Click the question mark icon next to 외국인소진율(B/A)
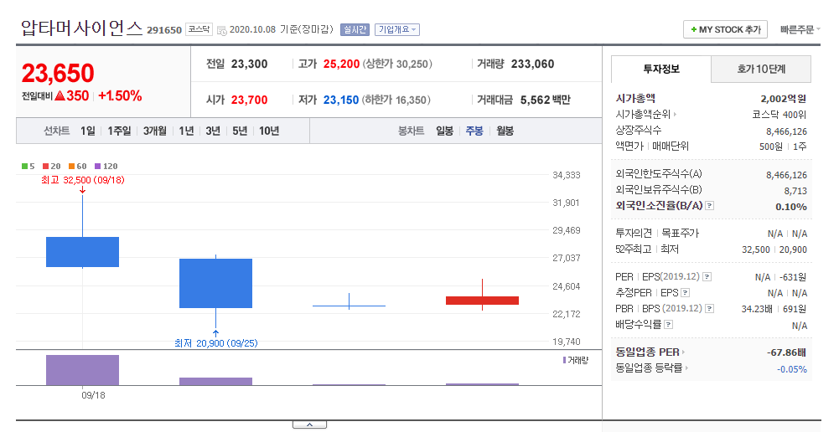839x432 pixels. click(x=710, y=205)
